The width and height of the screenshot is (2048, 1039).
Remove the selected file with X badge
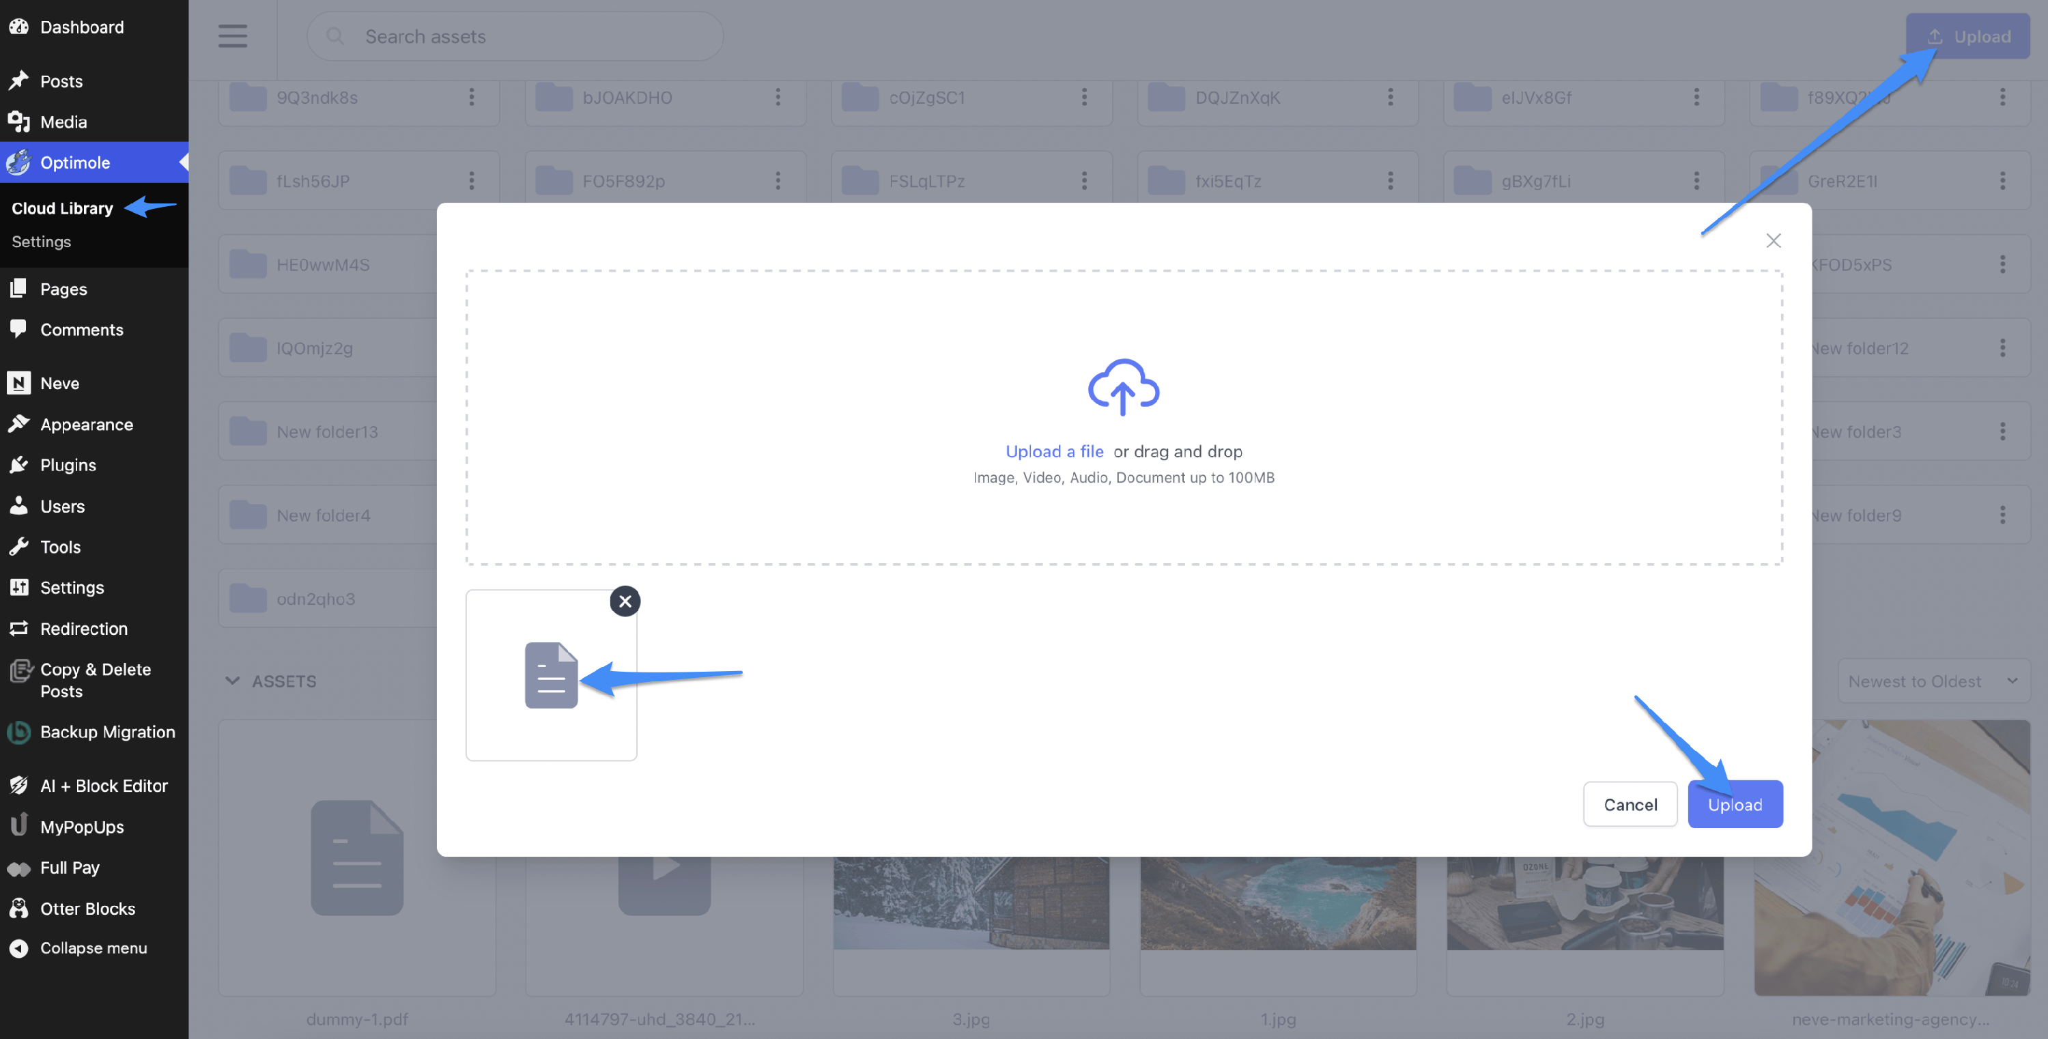click(x=625, y=601)
